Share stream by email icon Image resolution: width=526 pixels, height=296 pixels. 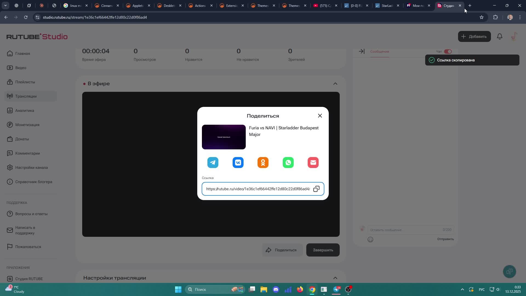tap(313, 163)
